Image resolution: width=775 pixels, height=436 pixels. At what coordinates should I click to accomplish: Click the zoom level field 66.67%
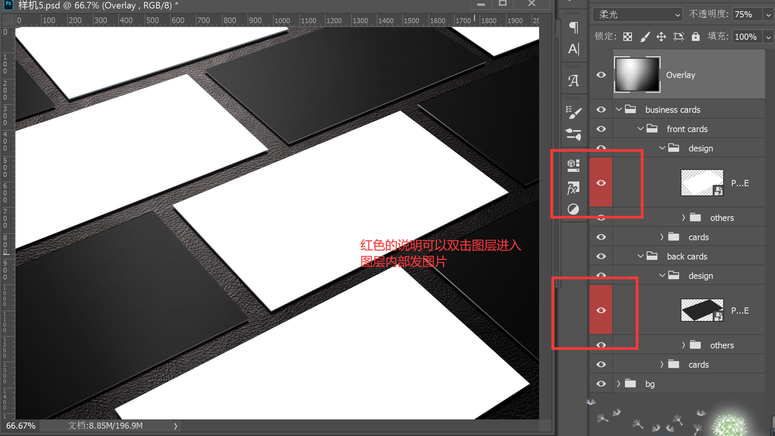21,426
